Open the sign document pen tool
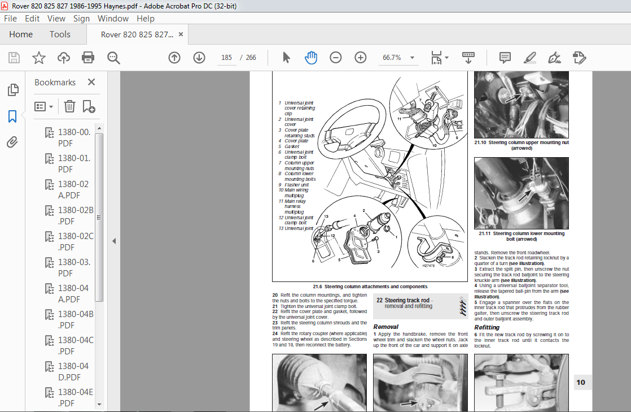This screenshot has height=412, width=631. pyautogui.click(x=555, y=58)
